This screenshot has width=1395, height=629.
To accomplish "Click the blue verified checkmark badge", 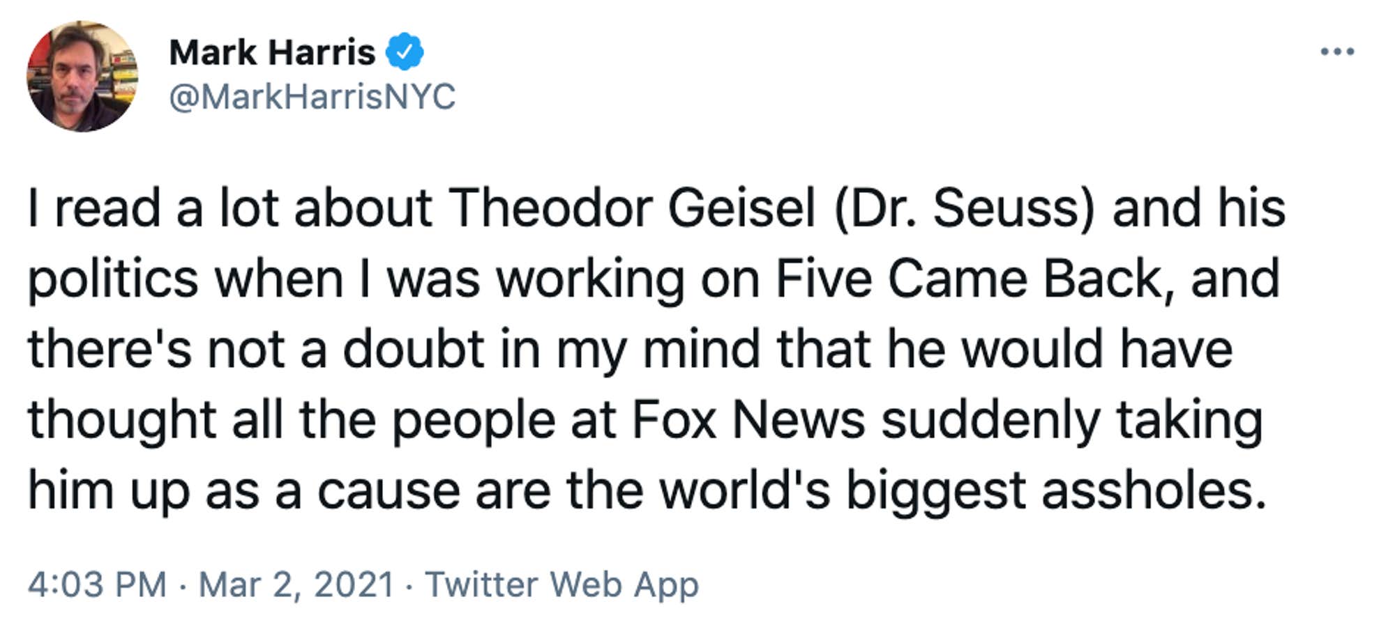I will click(x=405, y=52).
